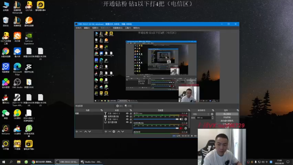Open OBS Studio desktop shortcut
This screenshot has height=165, width=293.
pos(17,84)
